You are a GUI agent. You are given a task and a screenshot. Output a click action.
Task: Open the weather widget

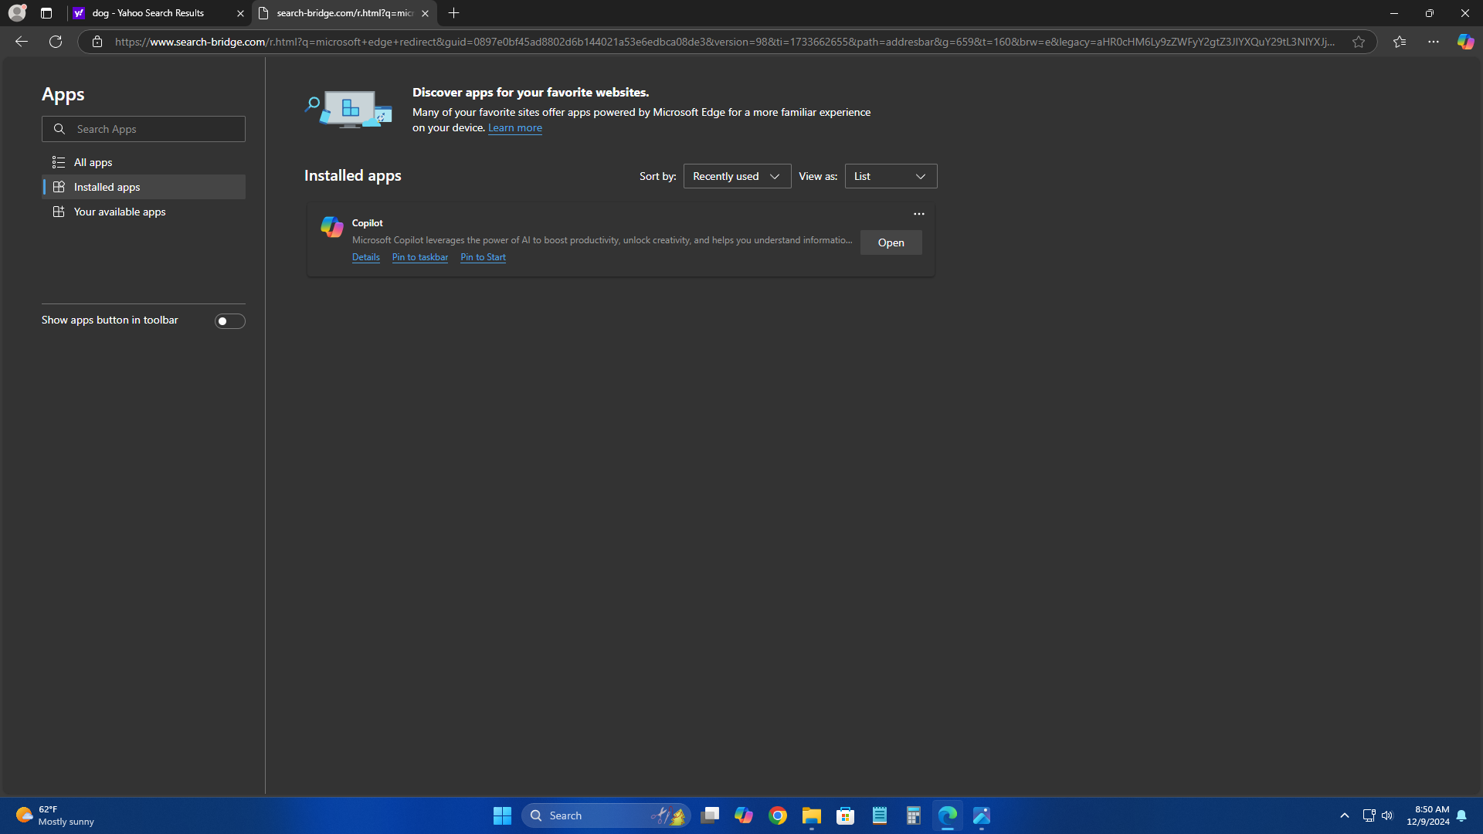(x=56, y=815)
